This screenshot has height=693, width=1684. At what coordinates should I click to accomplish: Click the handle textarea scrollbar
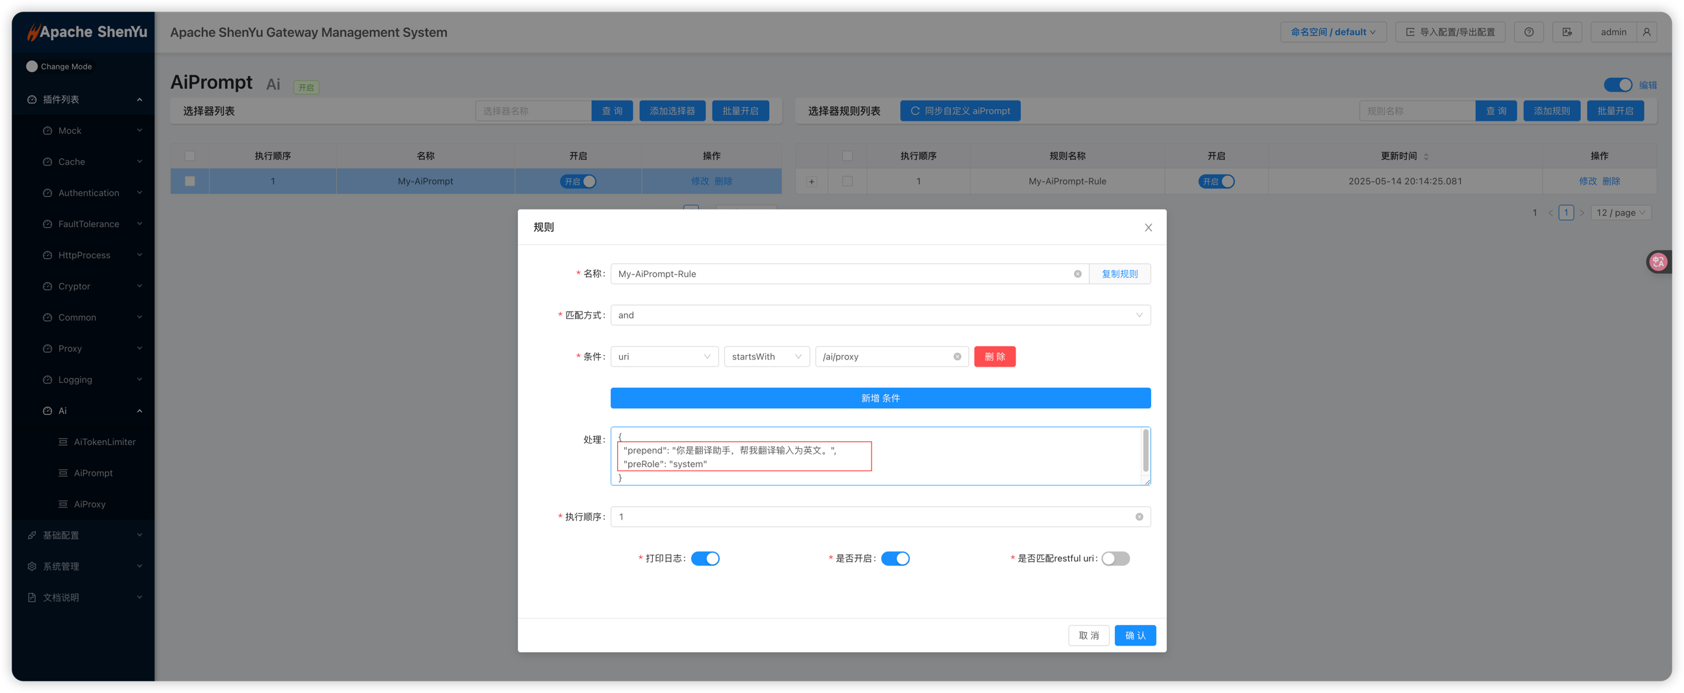1145,450
